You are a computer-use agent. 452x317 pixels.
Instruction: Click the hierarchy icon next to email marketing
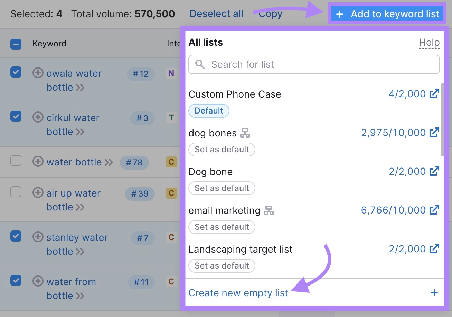point(269,210)
